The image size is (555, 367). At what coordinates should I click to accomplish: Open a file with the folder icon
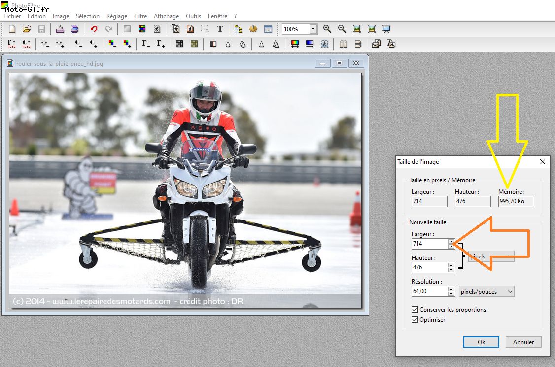[27, 29]
